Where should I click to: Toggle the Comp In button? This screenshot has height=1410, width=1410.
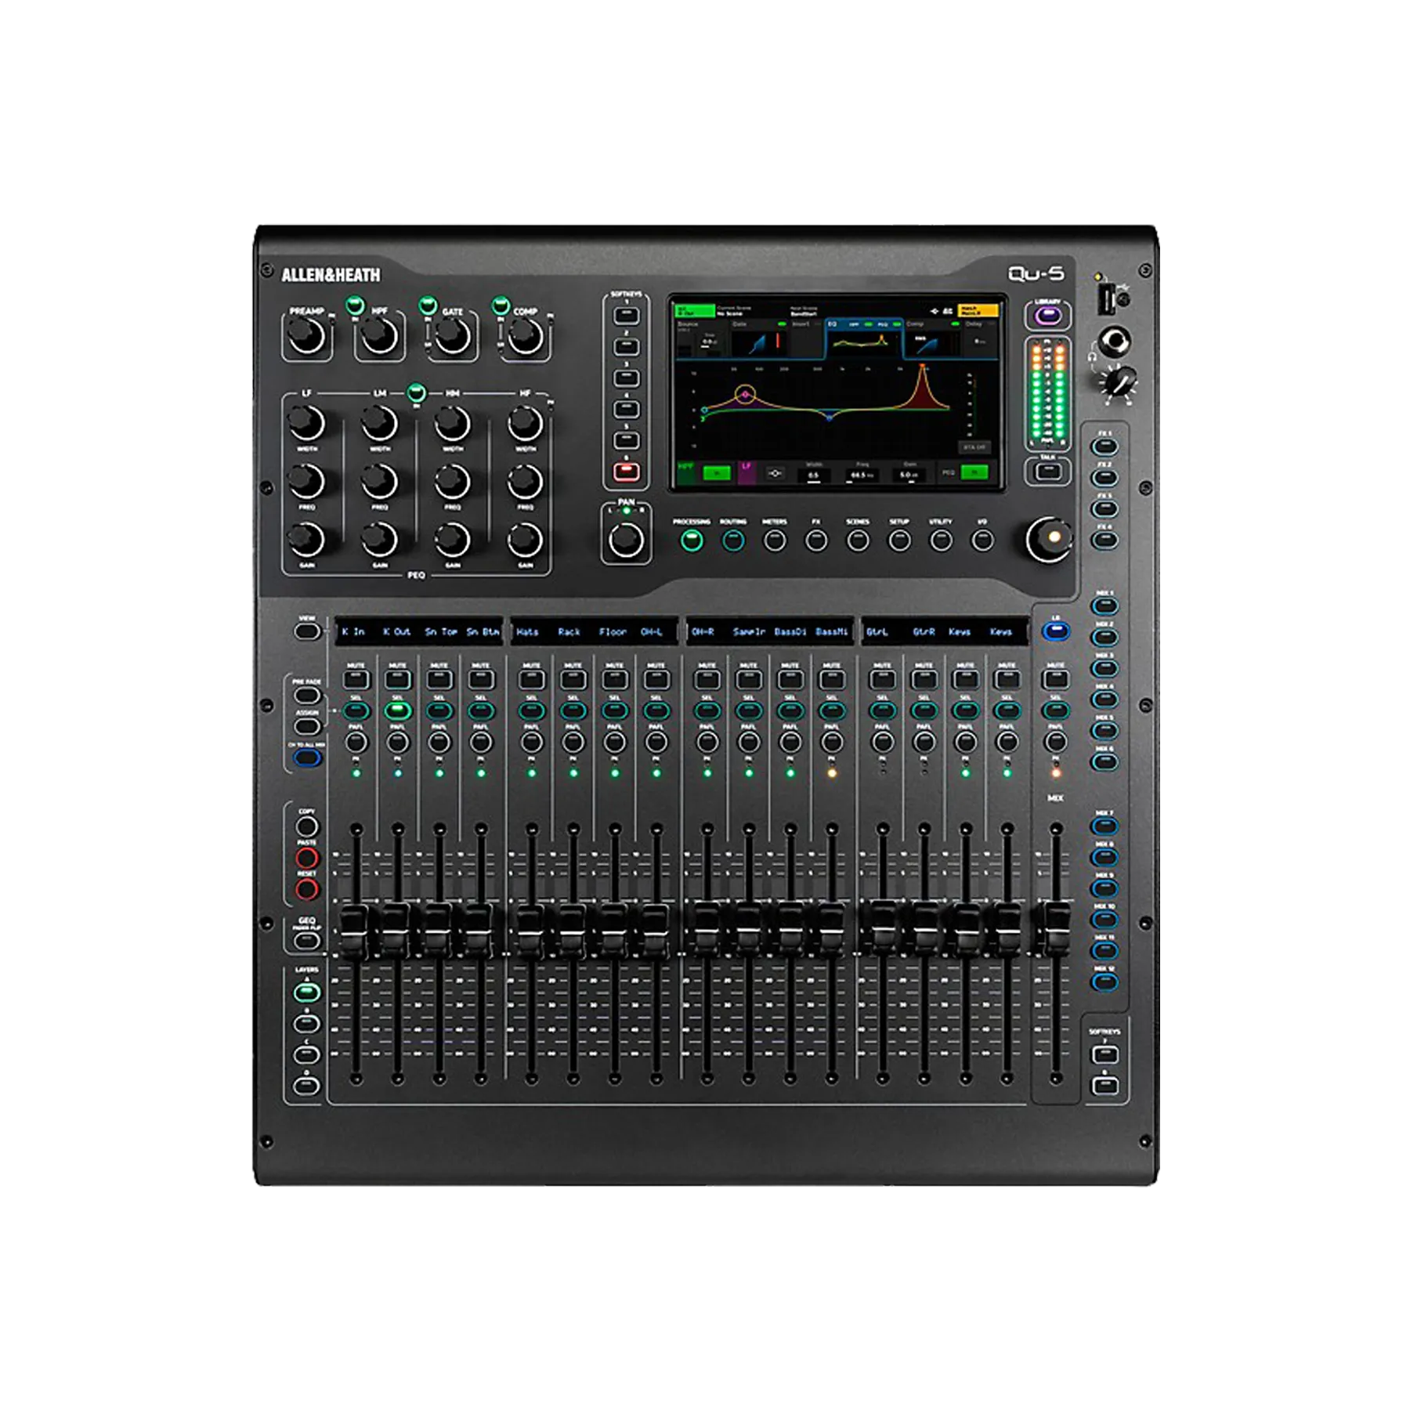[501, 304]
